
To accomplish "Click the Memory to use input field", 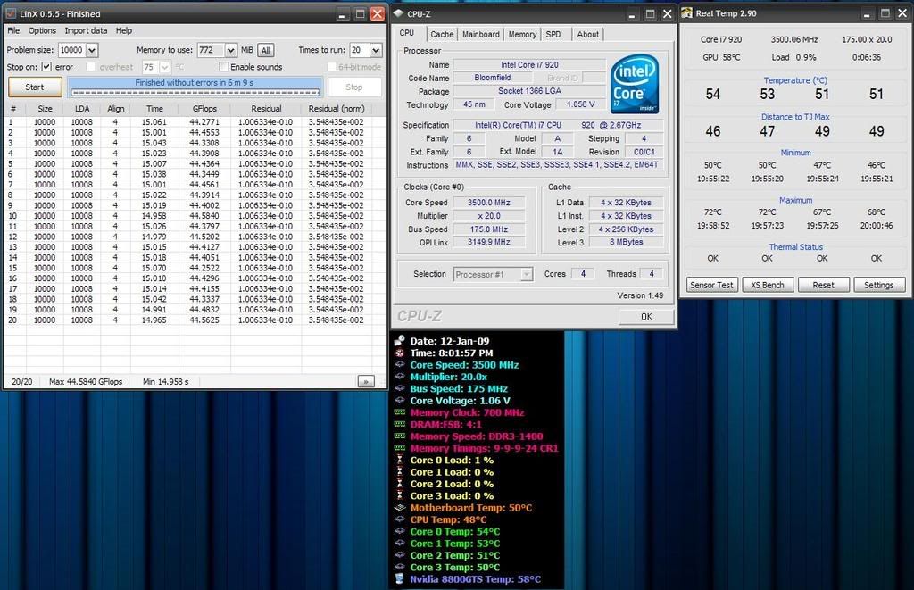I will (211, 50).
